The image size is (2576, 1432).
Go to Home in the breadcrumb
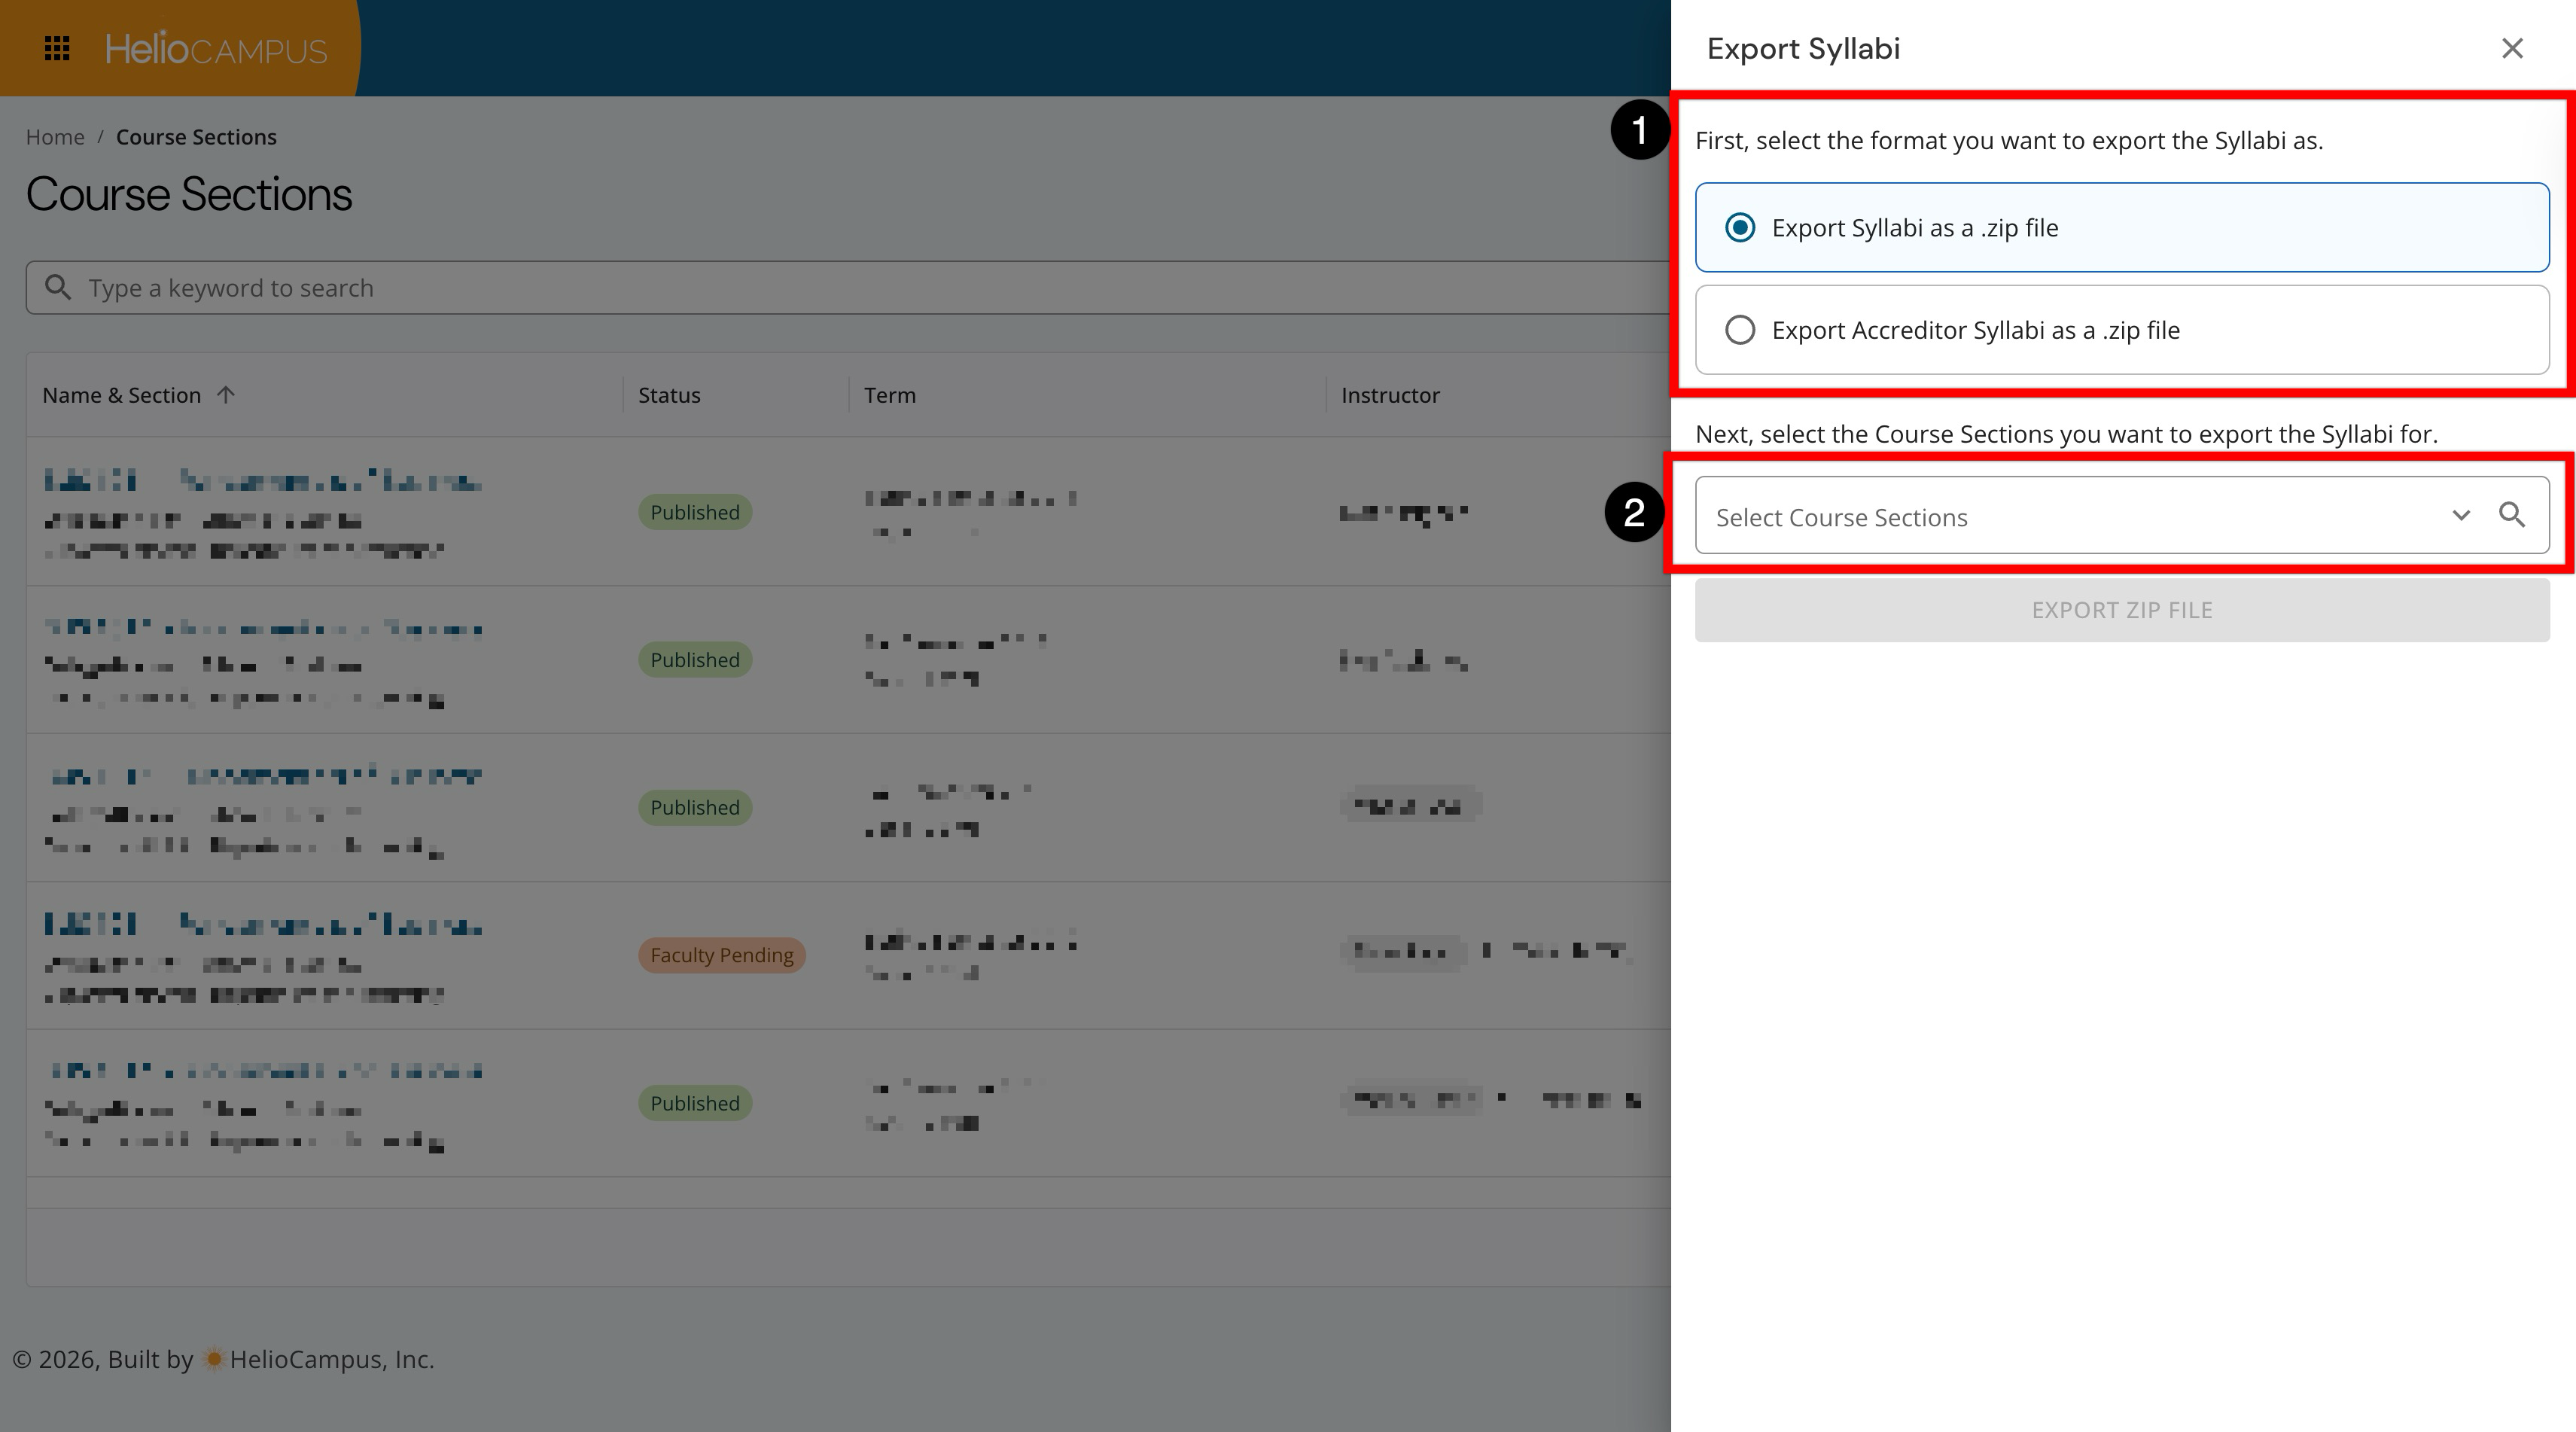55,137
